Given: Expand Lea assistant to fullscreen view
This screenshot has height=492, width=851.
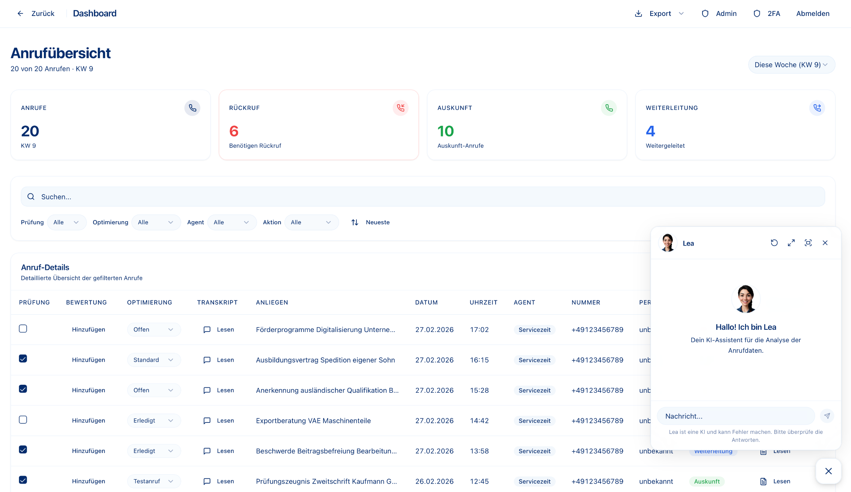Looking at the screenshot, I should (x=792, y=243).
